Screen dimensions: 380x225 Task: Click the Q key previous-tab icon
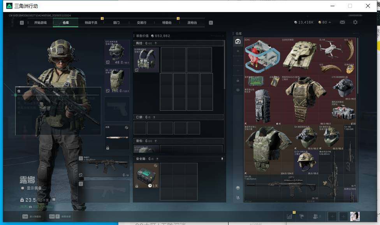[x=22, y=23]
